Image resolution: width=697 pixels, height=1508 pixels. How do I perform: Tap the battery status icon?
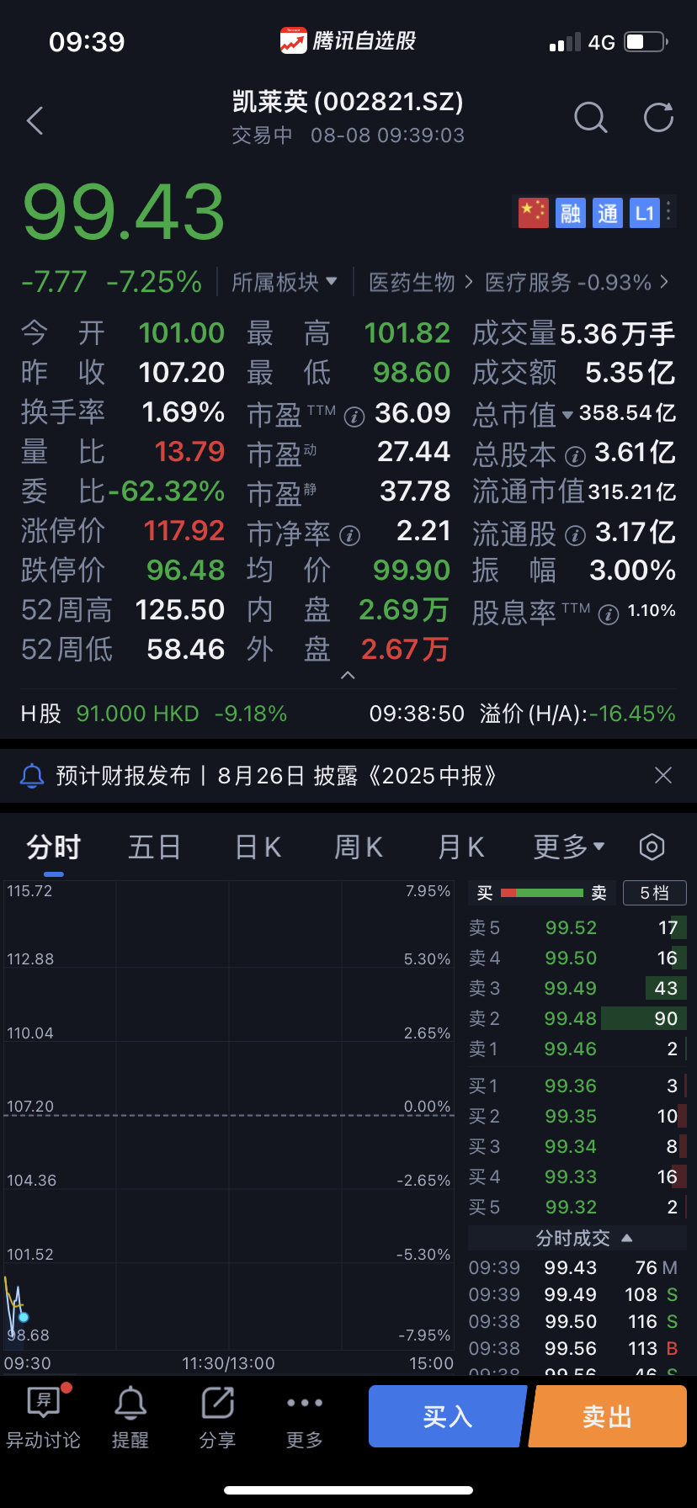click(646, 41)
